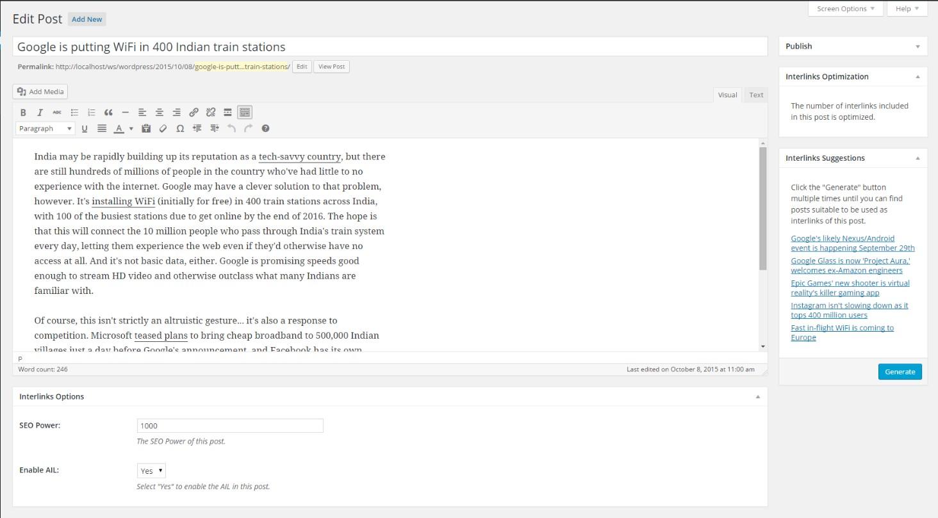The height and width of the screenshot is (518, 938).
Task: Underline the selected text
Action: [84, 129]
